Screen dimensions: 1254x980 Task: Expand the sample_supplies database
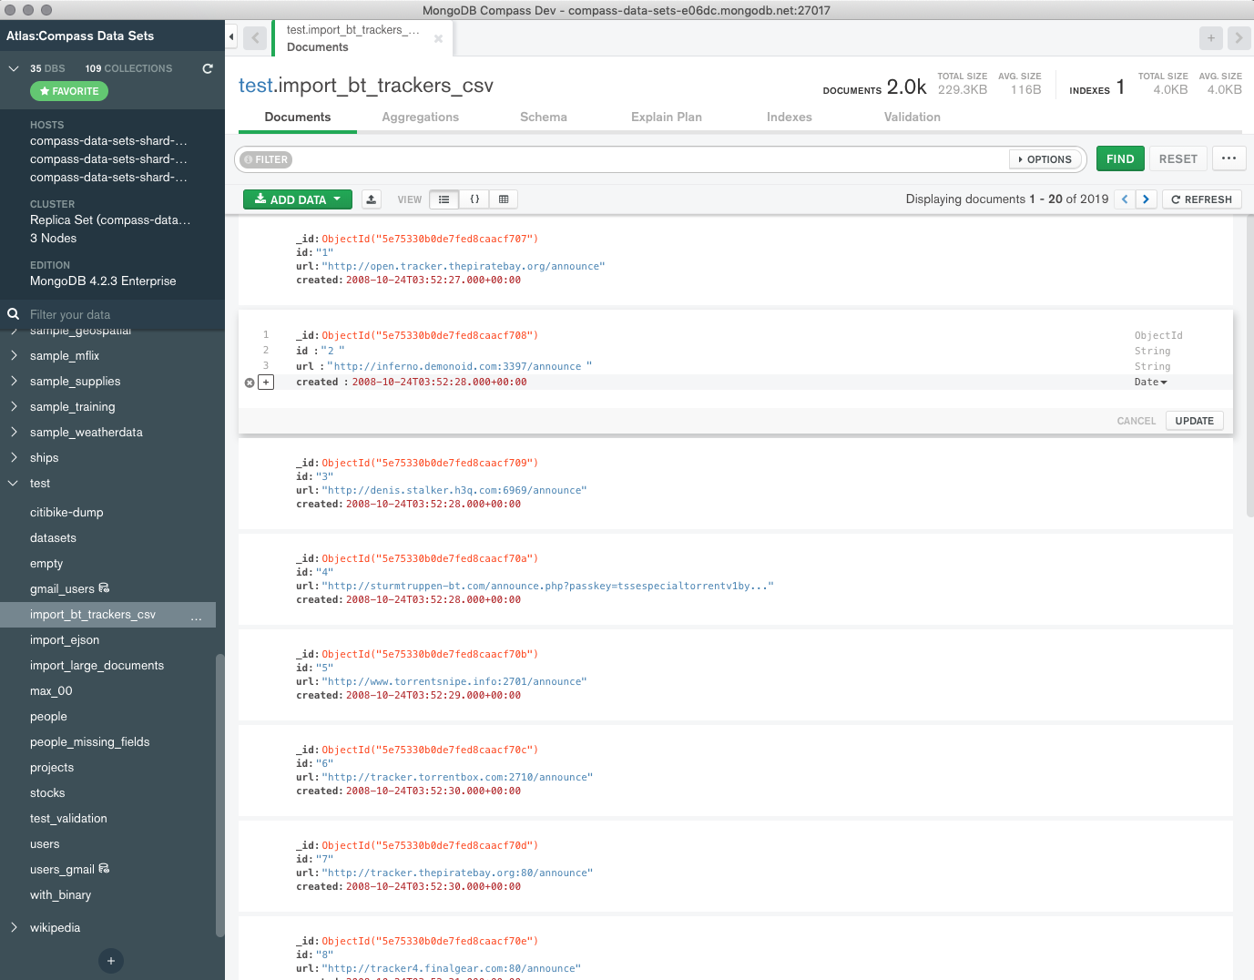coord(14,382)
